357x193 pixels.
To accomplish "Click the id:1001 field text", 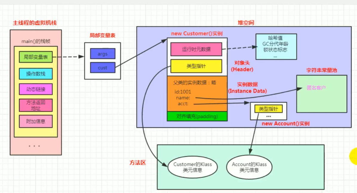I will (x=183, y=92).
